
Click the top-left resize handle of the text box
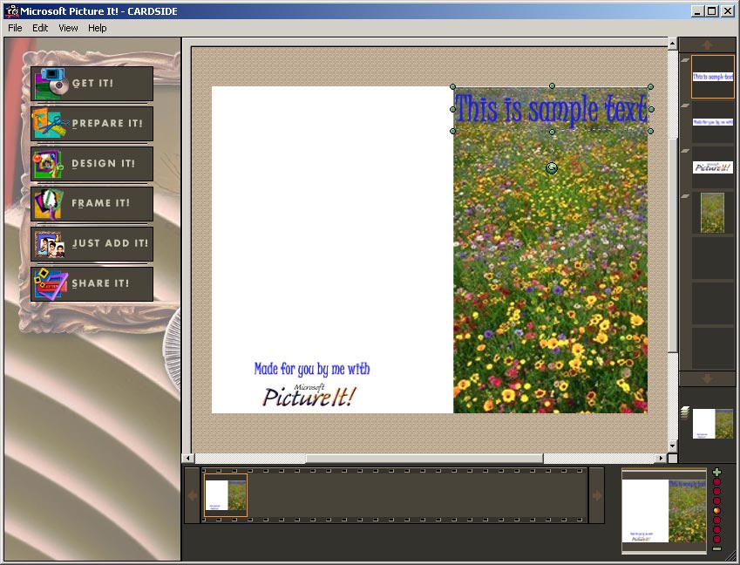pyautogui.click(x=452, y=87)
